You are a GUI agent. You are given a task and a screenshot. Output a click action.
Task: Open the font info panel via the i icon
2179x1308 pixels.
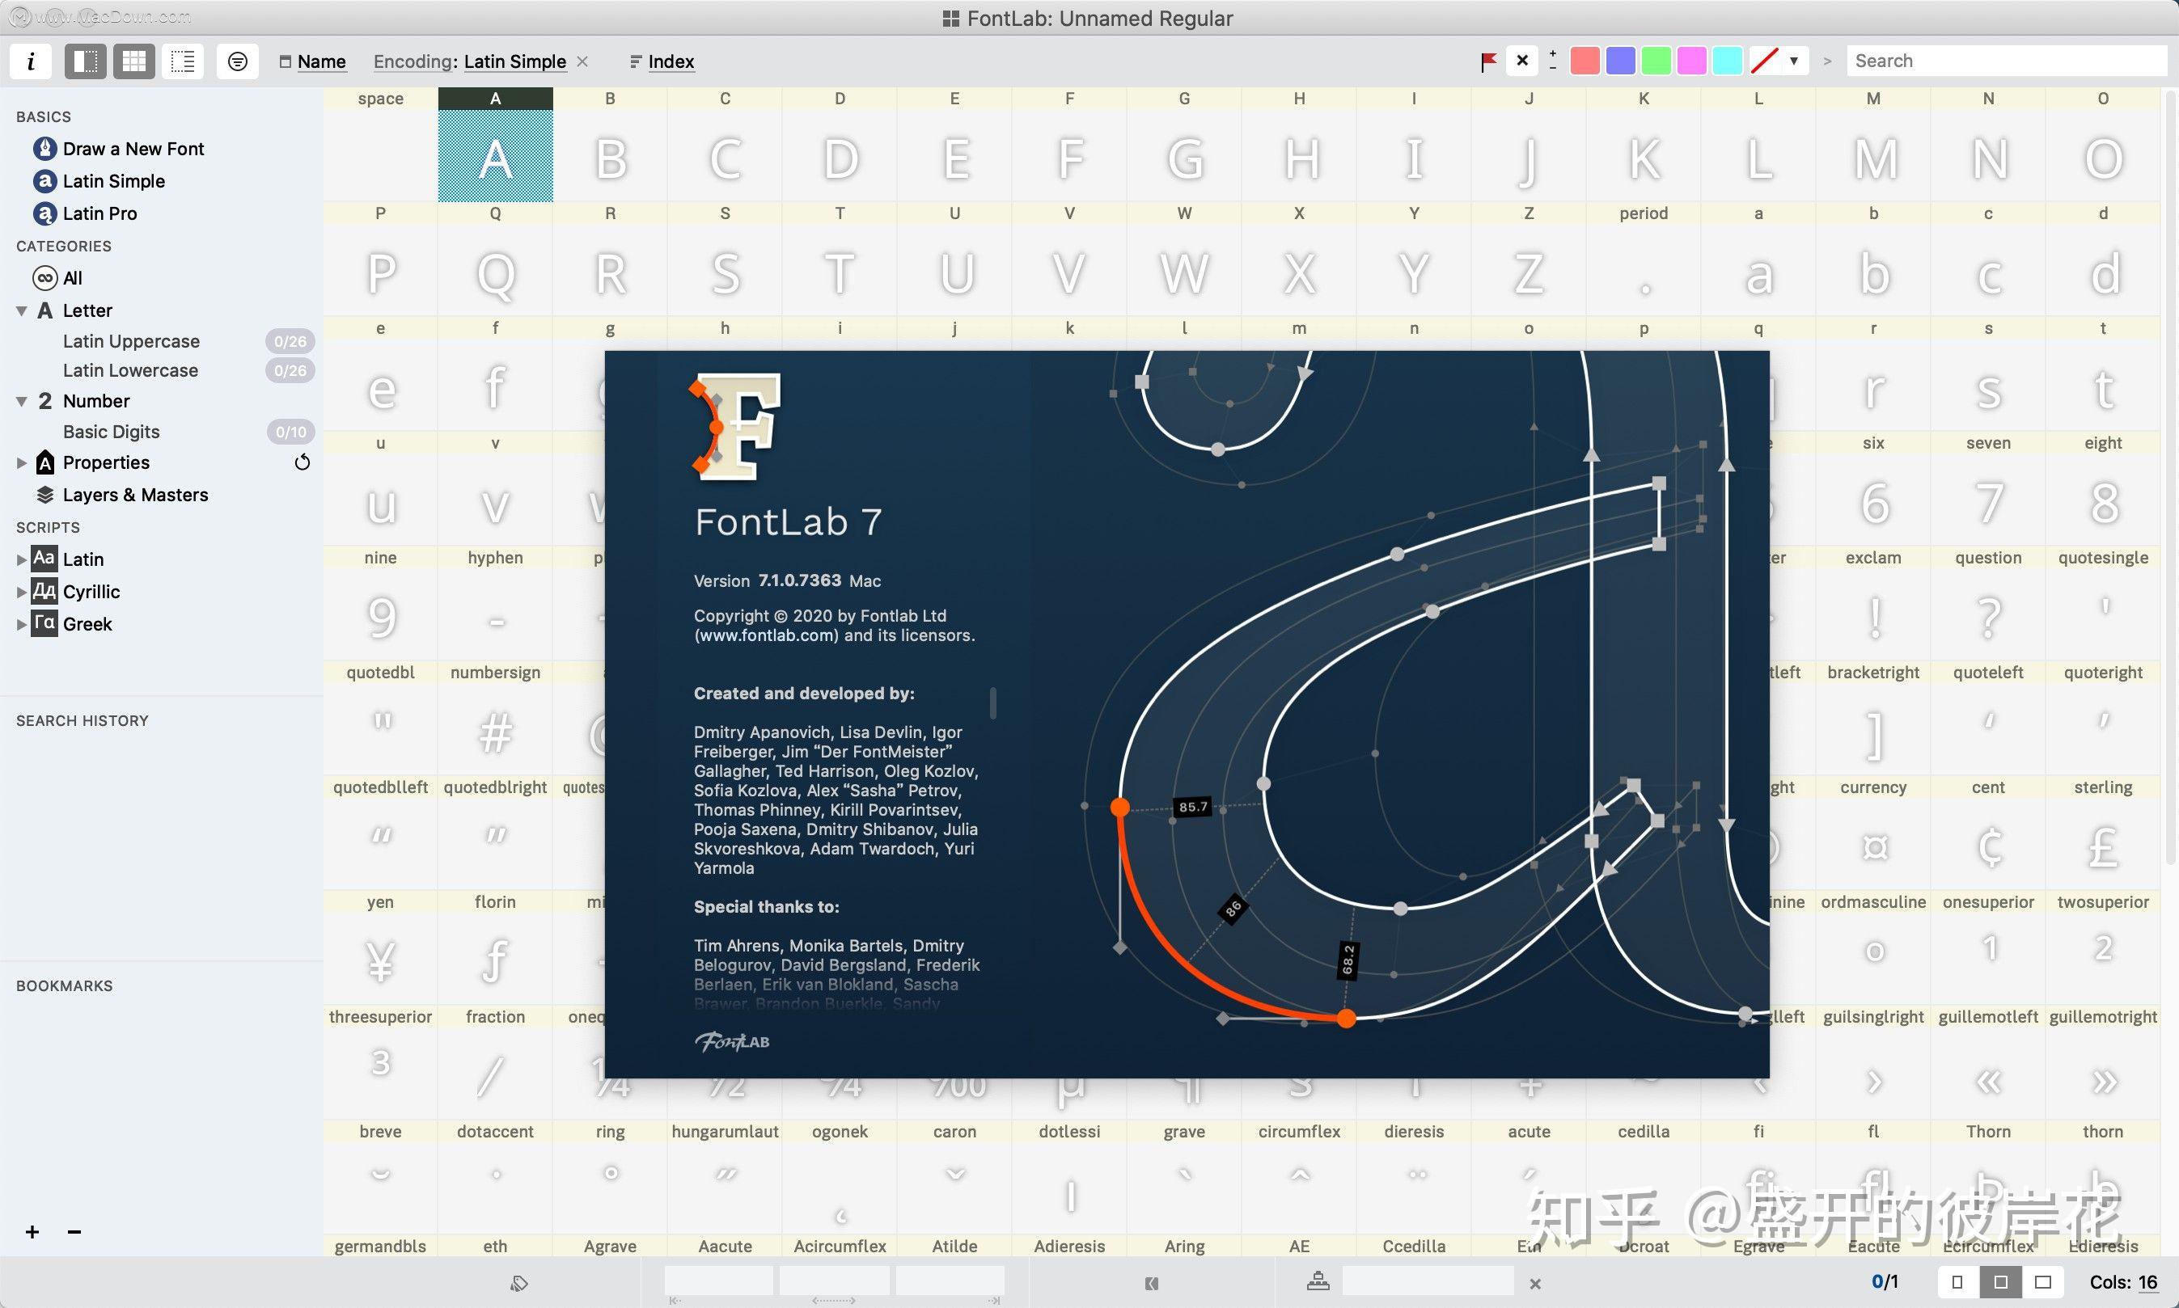coord(31,61)
